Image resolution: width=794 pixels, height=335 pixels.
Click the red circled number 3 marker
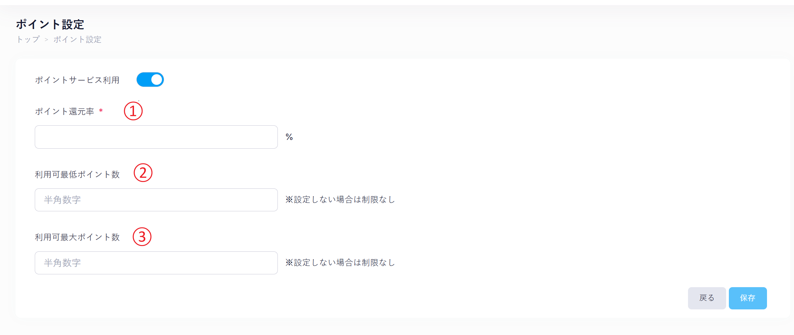(x=142, y=237)
